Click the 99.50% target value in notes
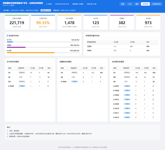 pos(16,131)
